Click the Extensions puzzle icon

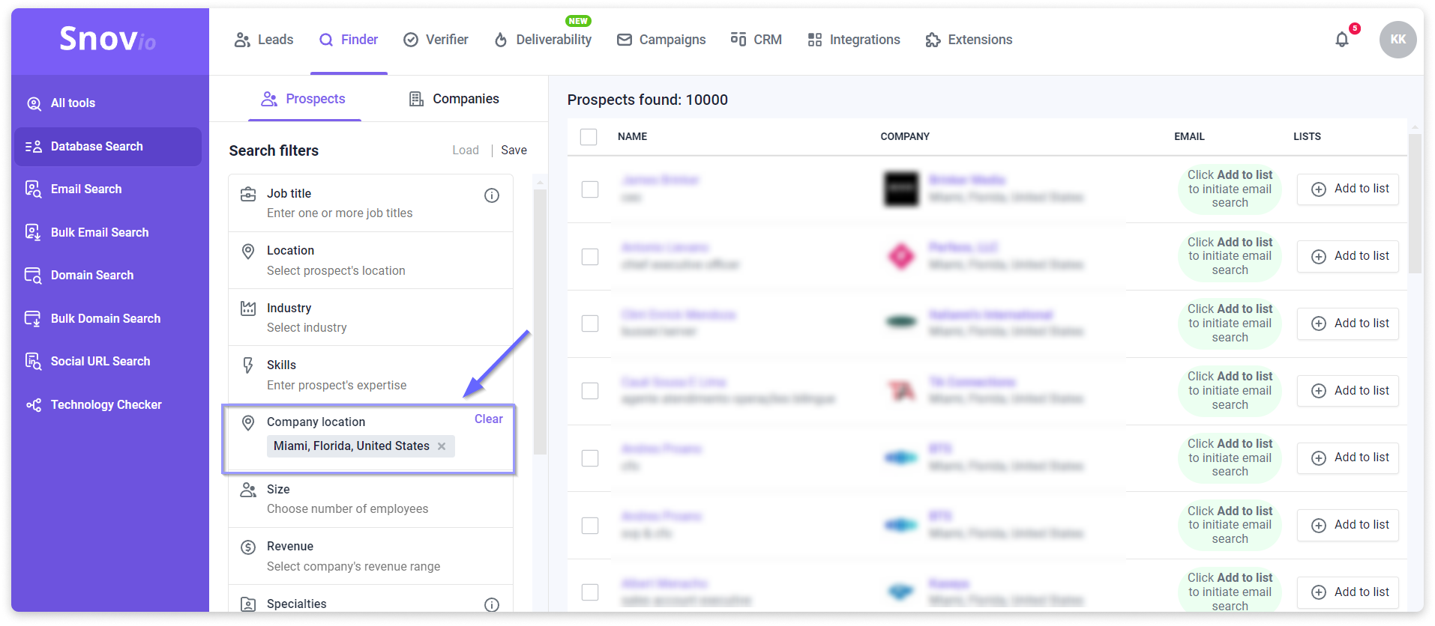(x=933, y=40)
